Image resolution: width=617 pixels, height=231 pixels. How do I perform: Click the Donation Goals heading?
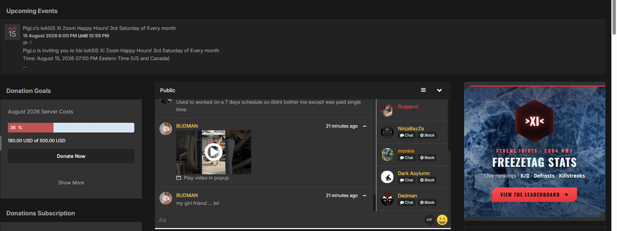tap(28, 91)
